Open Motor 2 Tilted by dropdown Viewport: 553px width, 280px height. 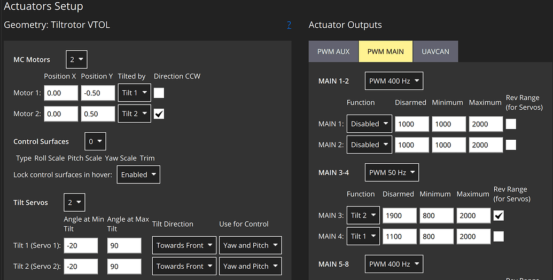(134, 114)
